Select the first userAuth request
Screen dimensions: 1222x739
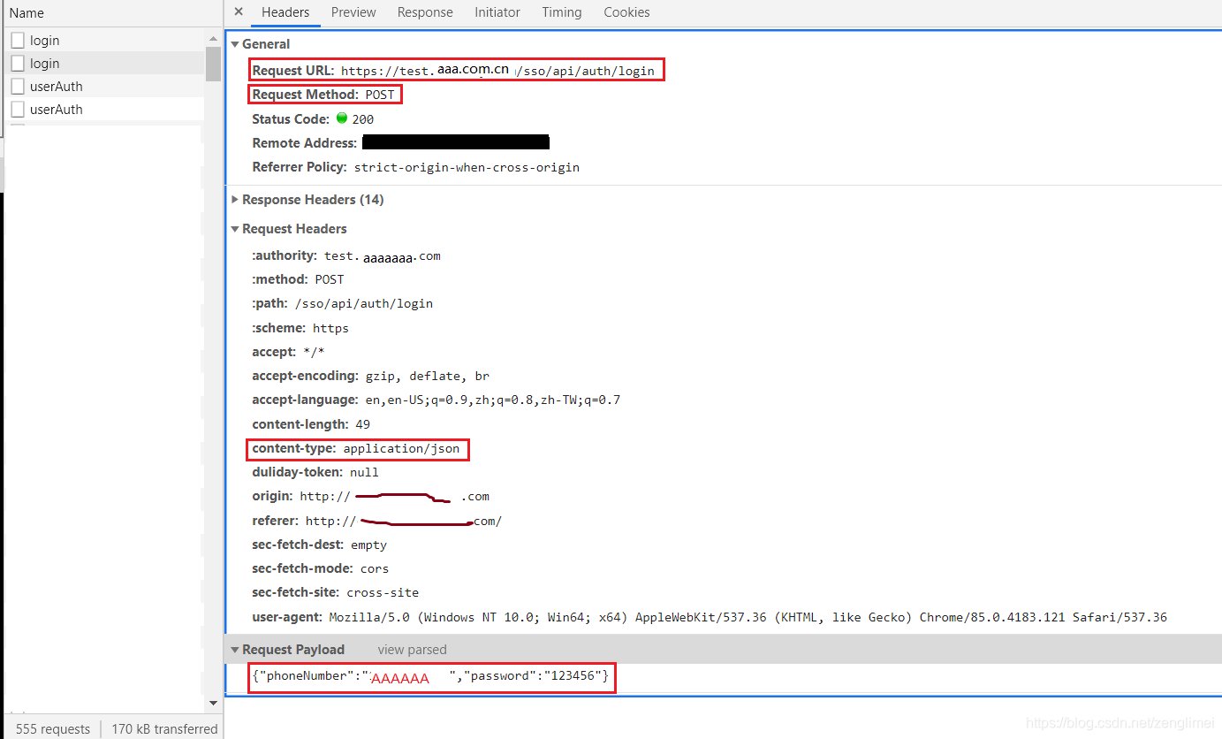tap(106, 87)
